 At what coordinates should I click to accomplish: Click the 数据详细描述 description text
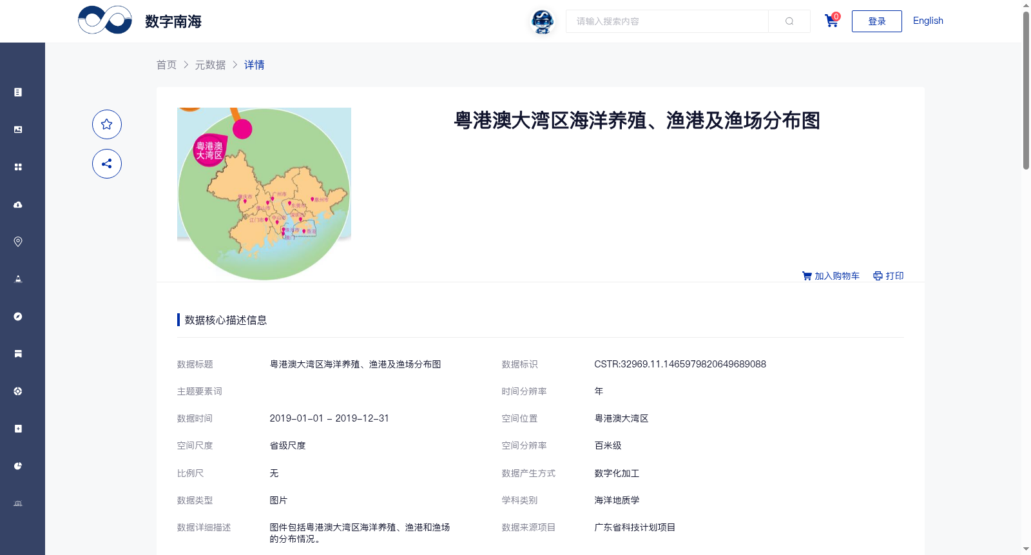360,533
